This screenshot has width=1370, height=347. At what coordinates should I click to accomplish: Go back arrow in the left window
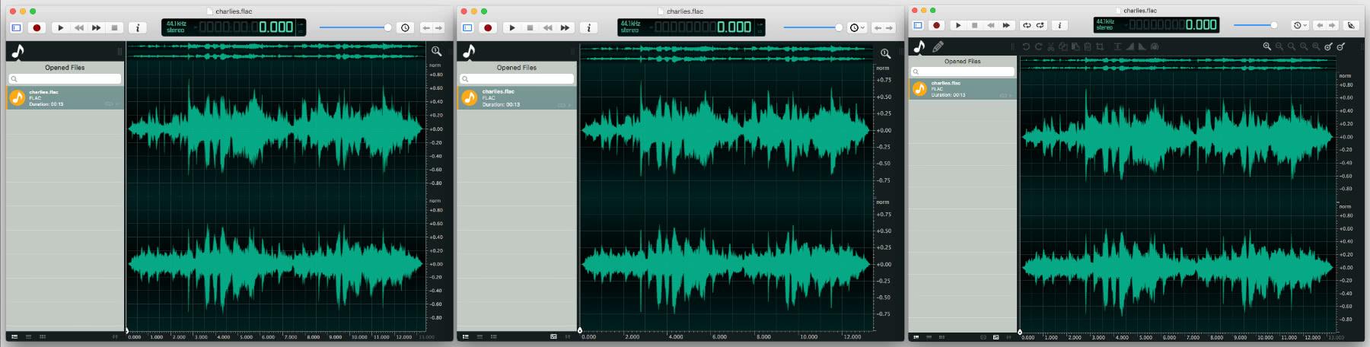(426, 27)
